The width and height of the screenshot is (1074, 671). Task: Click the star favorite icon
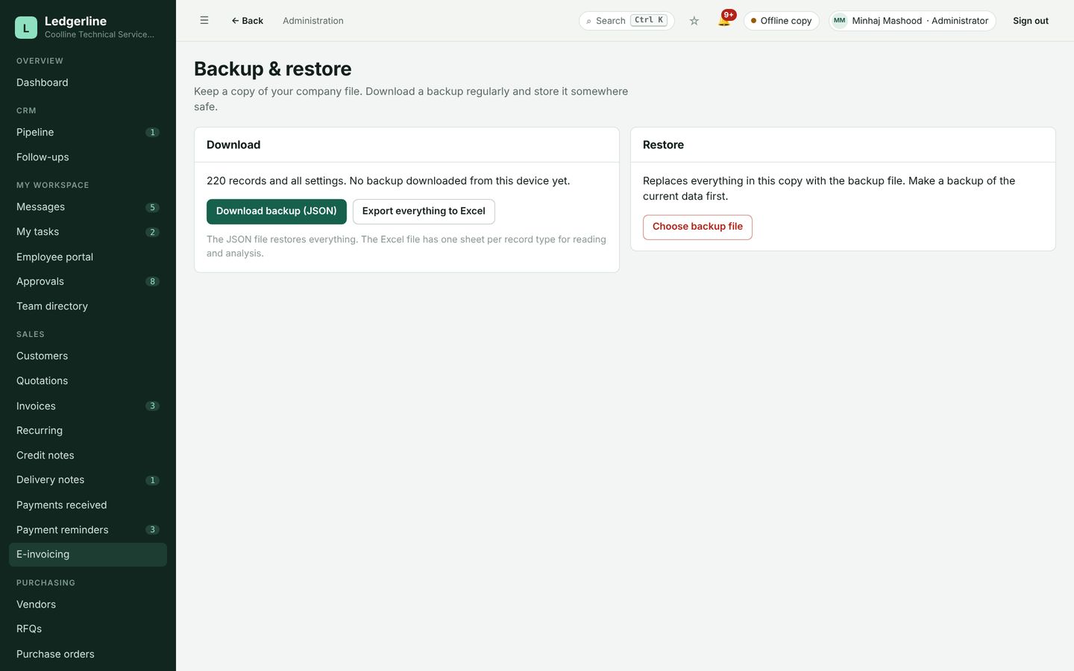[694, 21]
